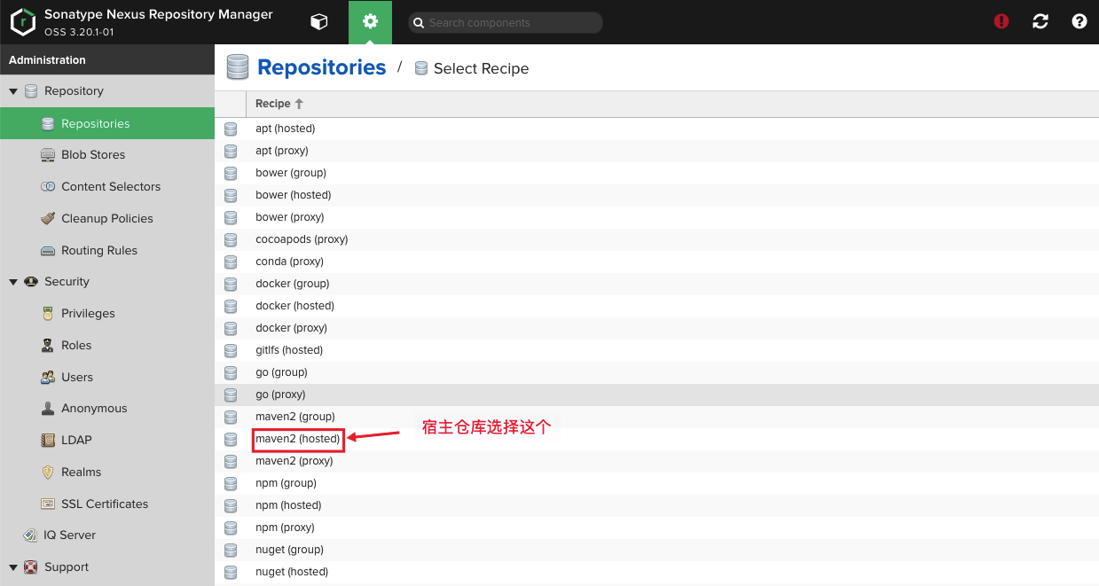
Task: Select Repositories in the sidebar
Action: point(107,123)
